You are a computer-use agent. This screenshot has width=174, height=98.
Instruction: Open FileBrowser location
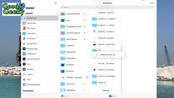pyautogui.click(x=40, y=54)
